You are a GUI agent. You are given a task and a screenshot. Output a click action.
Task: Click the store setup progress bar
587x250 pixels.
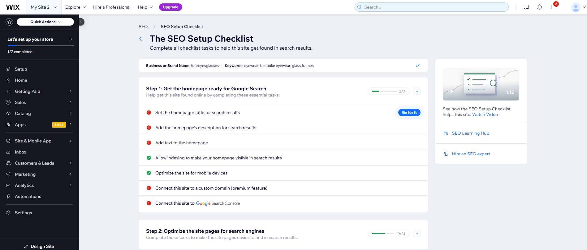point(41,46)
